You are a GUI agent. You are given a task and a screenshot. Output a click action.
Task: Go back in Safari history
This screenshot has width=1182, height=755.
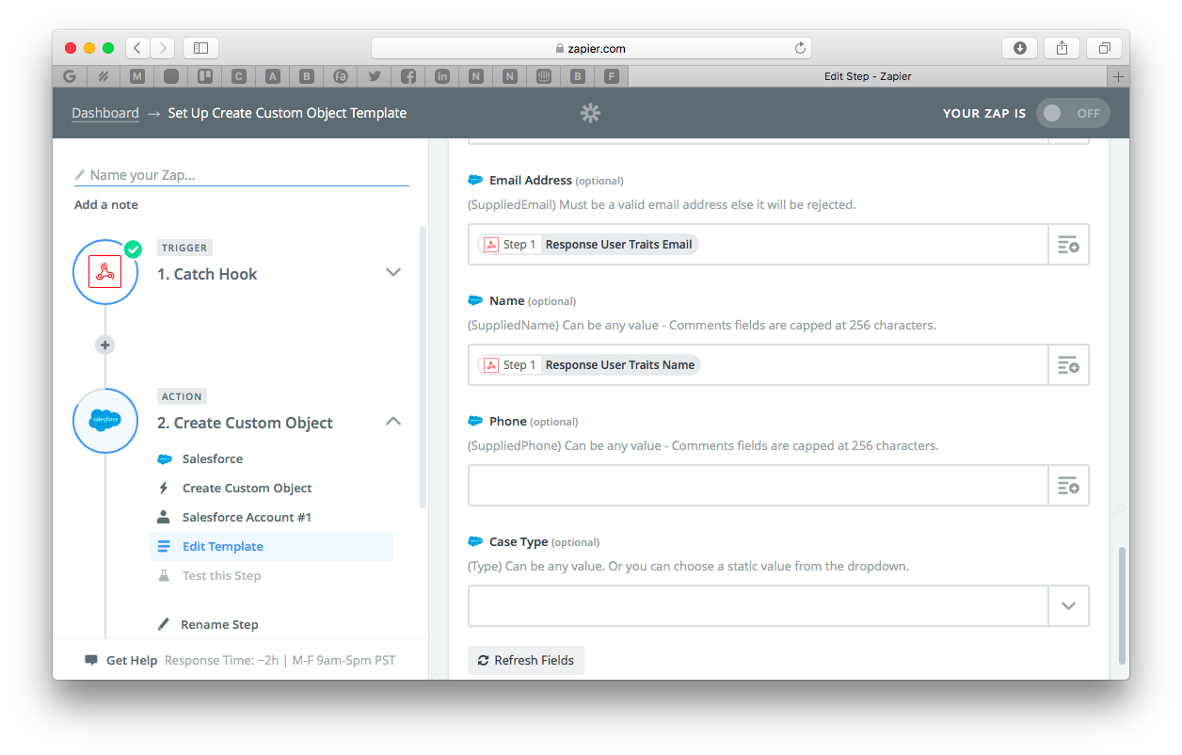[x=137, y=48]
